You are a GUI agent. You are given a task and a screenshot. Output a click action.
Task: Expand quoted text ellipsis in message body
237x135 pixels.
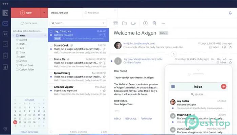tap(117, 111)
